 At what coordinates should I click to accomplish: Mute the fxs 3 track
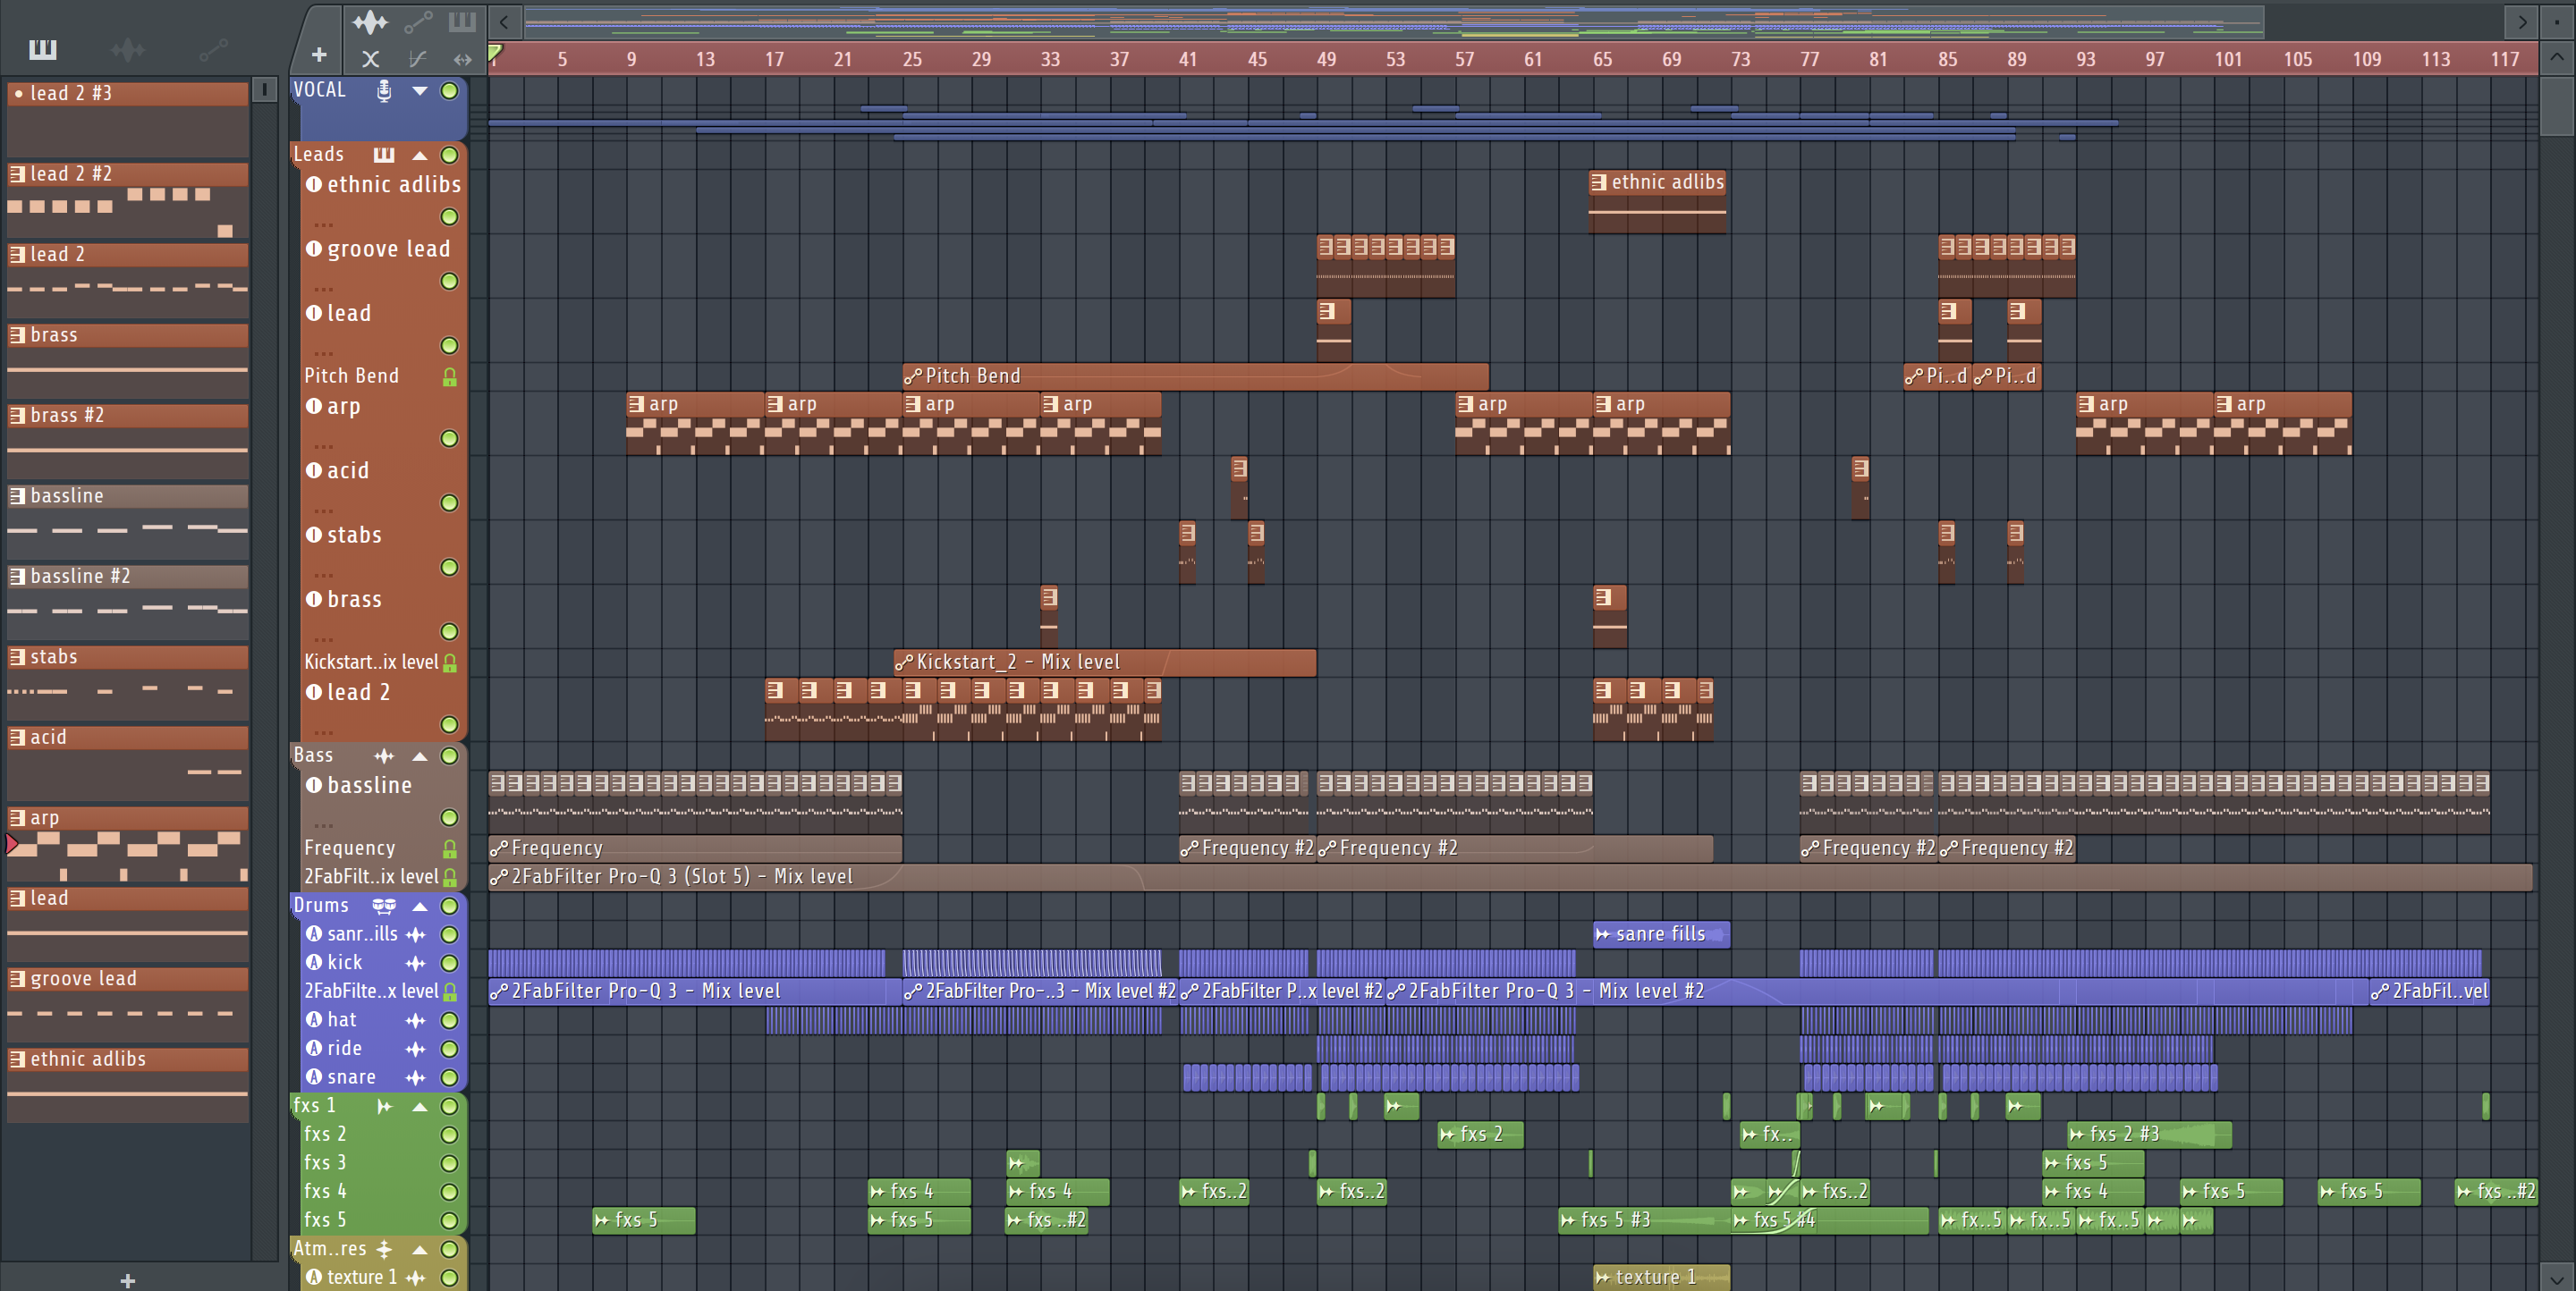(x=450, y=1163)
